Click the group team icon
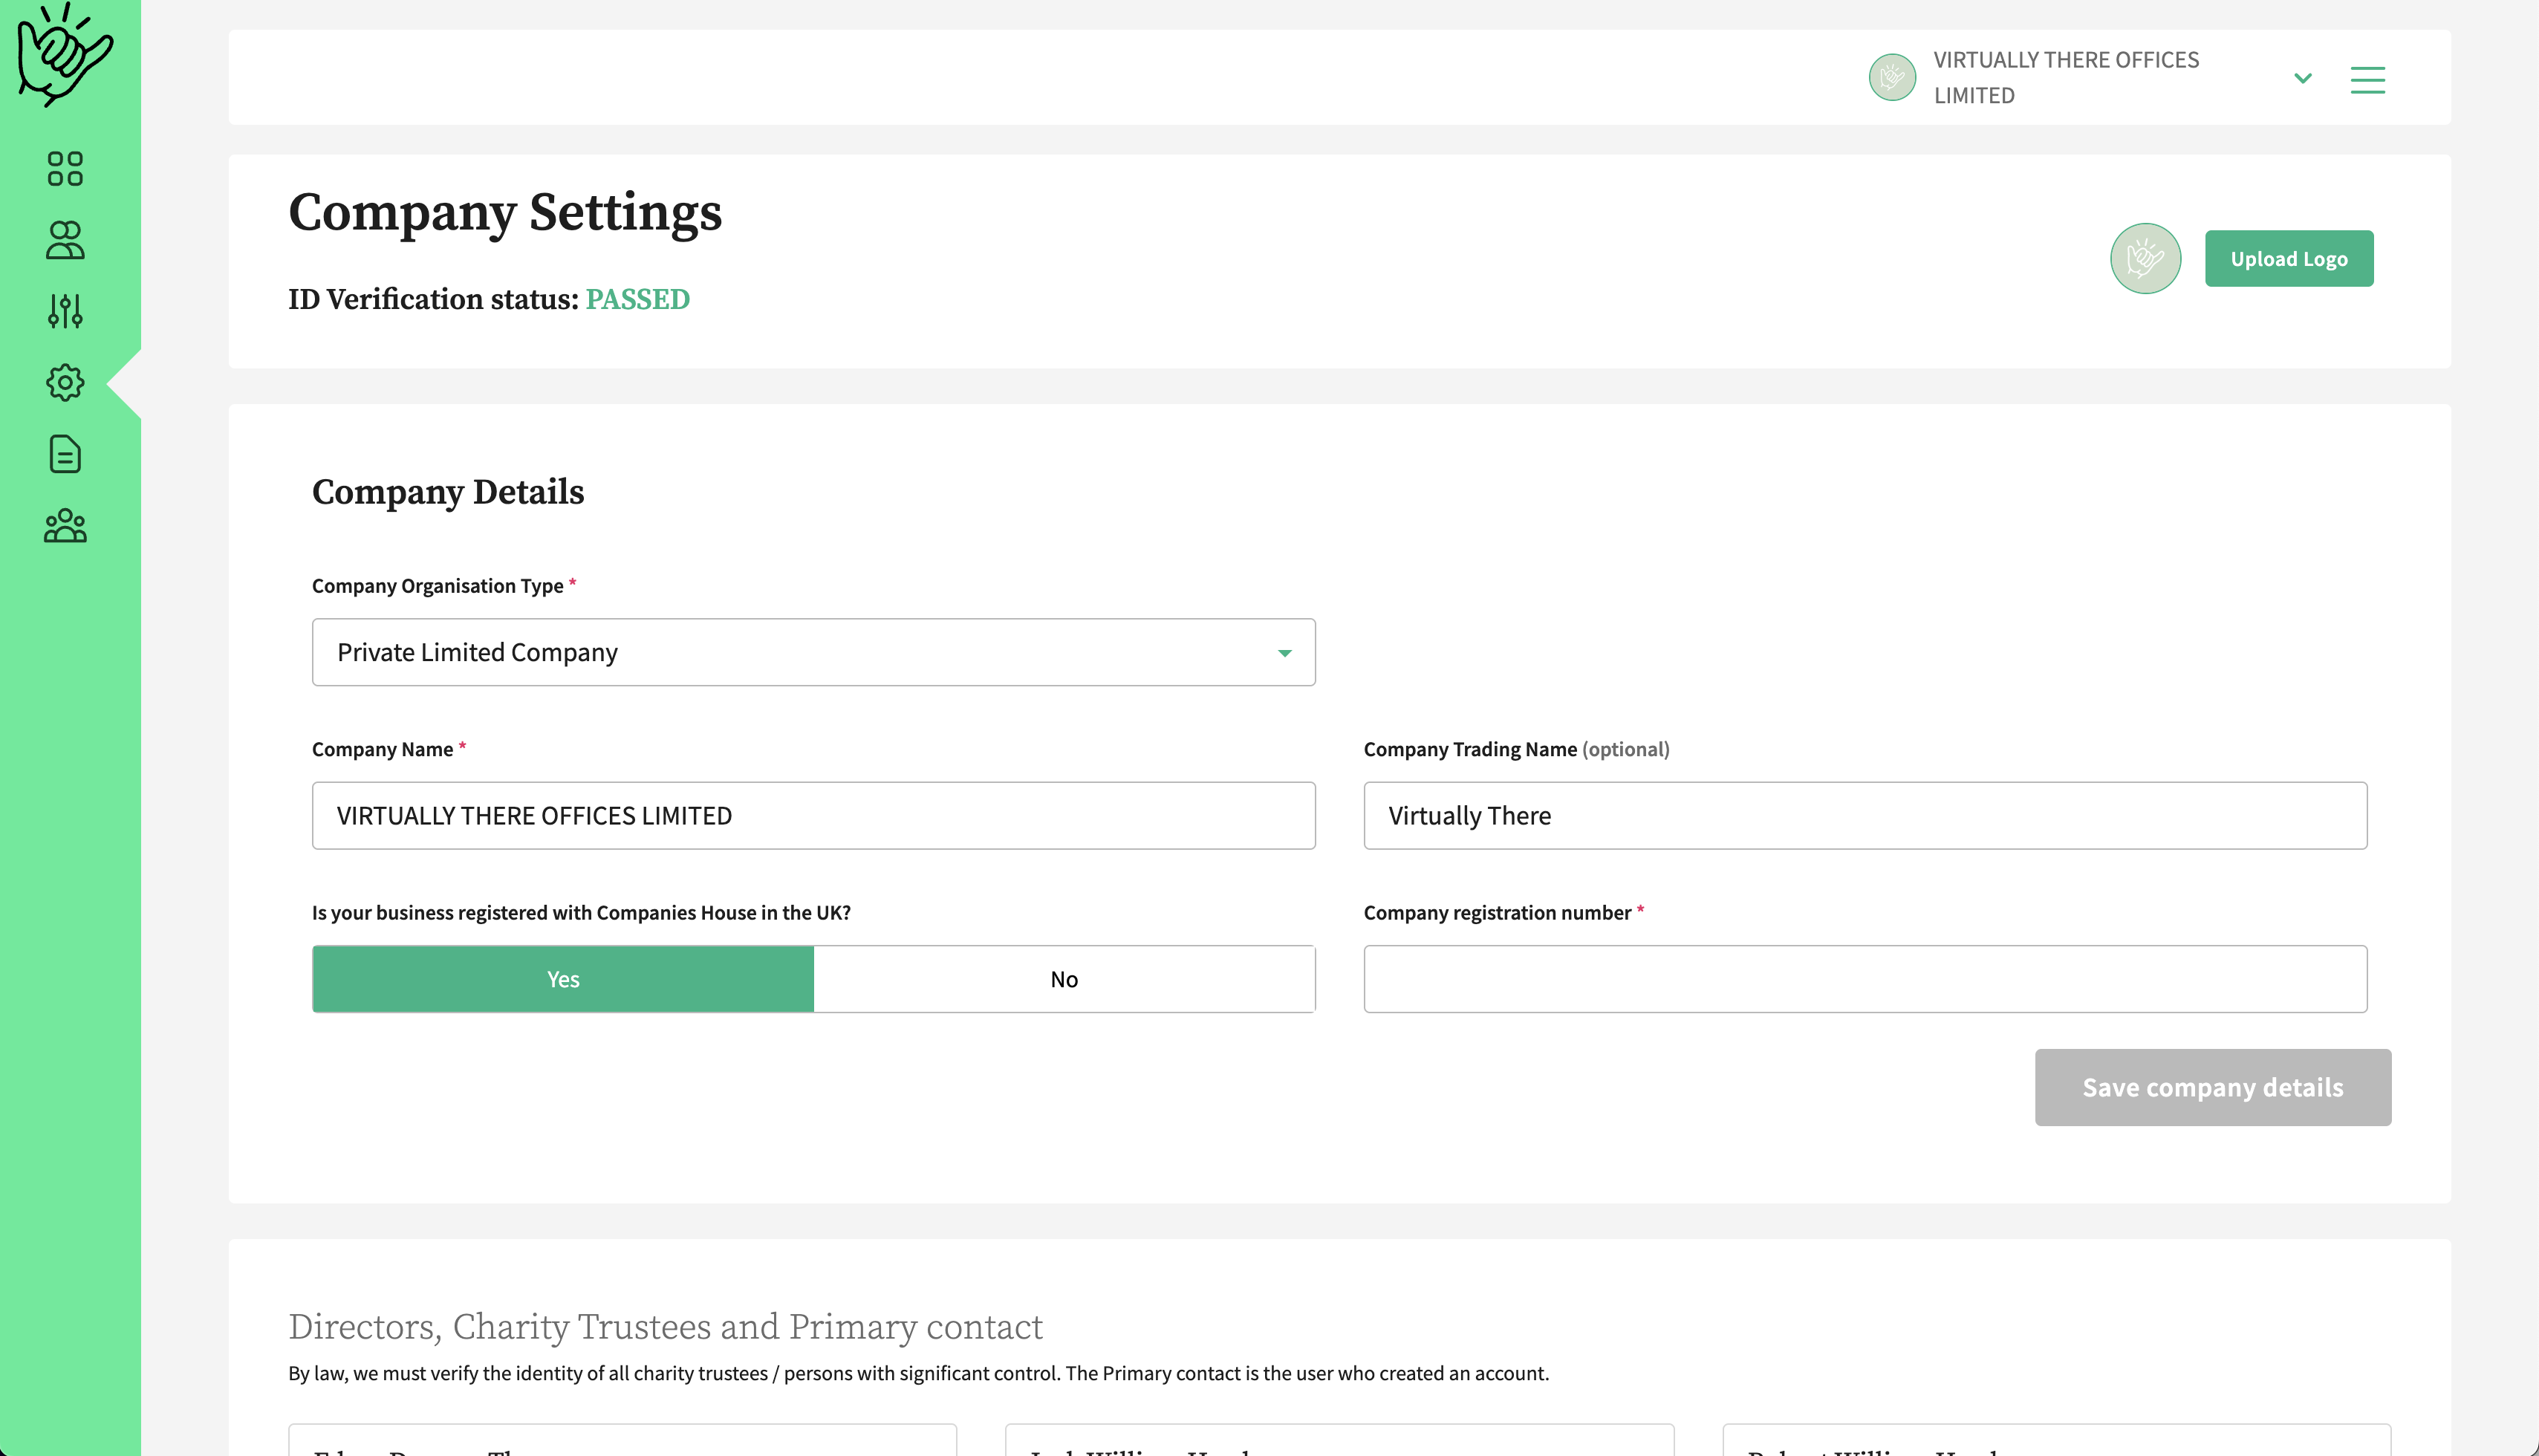The image size is (2539, 1456). (65, 526)
